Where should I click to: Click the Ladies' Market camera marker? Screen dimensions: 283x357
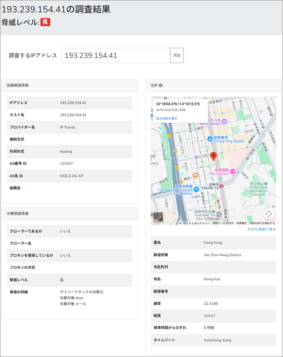tap(224, 122)
